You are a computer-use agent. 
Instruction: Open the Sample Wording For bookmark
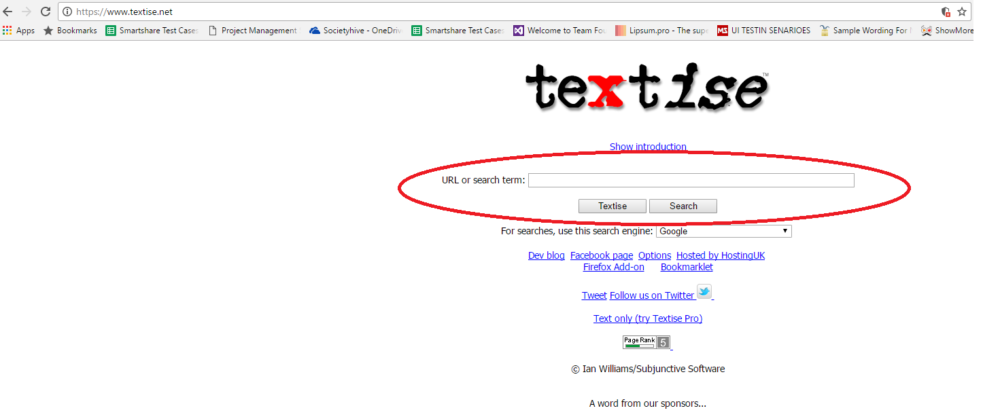coord(866,31)
